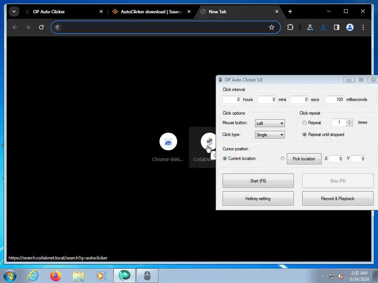Click the hours interval field
Screen dimensions: 378x283
pyautogui.click(x=232, y=99)
